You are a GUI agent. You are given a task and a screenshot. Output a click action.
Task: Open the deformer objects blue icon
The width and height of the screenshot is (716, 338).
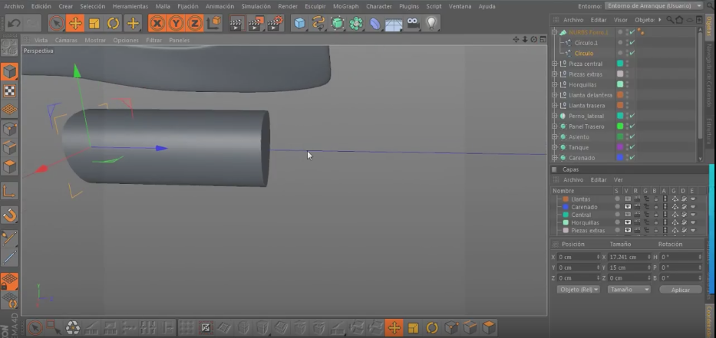375,23
